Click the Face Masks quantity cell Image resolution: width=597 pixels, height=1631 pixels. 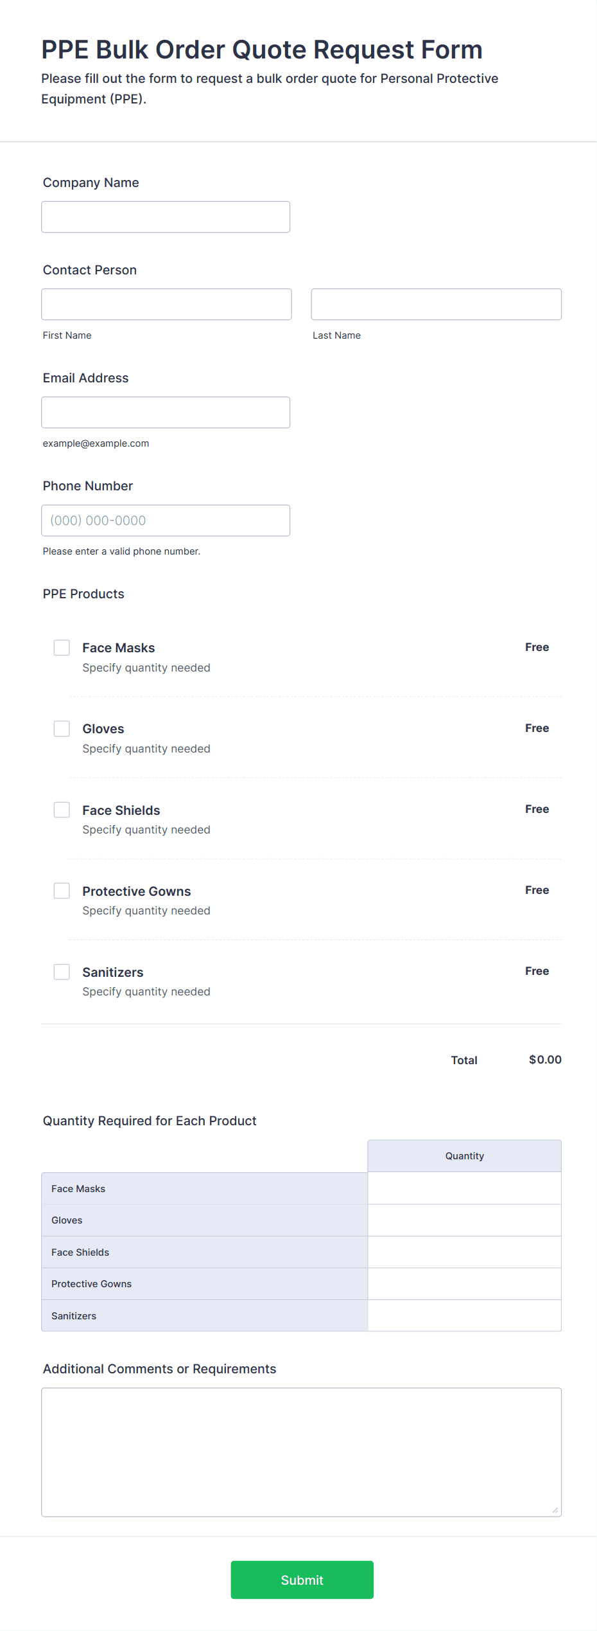point(464,1188)
